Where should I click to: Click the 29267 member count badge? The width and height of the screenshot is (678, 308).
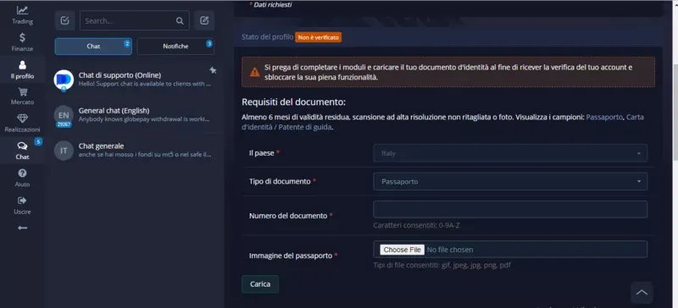click(x=64, y=124)
